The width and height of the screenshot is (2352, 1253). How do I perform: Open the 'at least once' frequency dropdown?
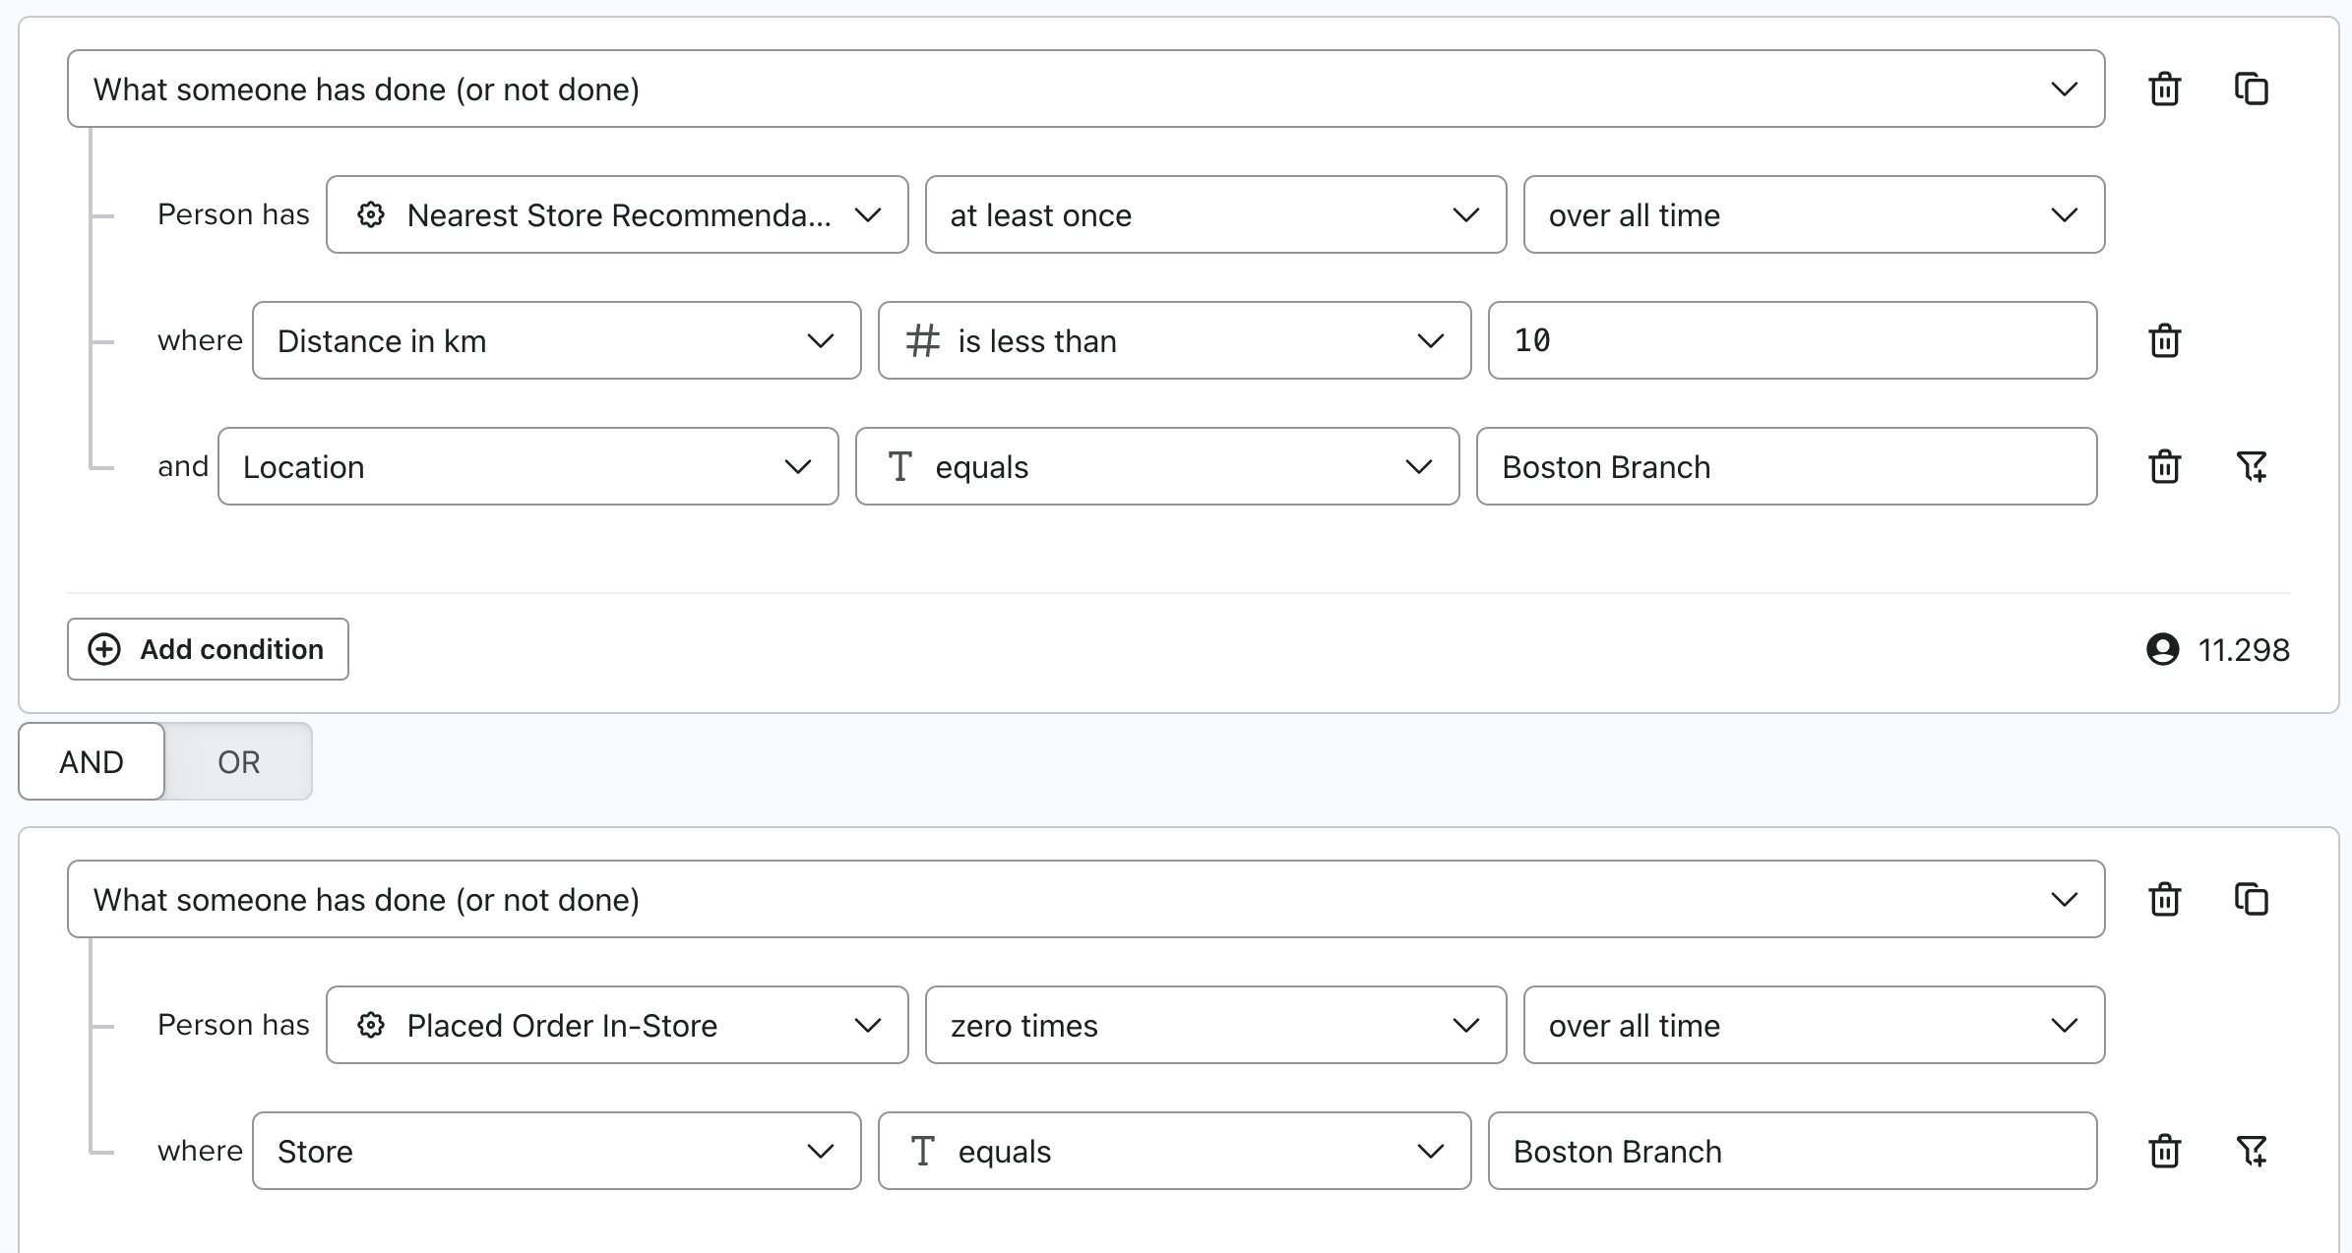(x=1214, y=214)
